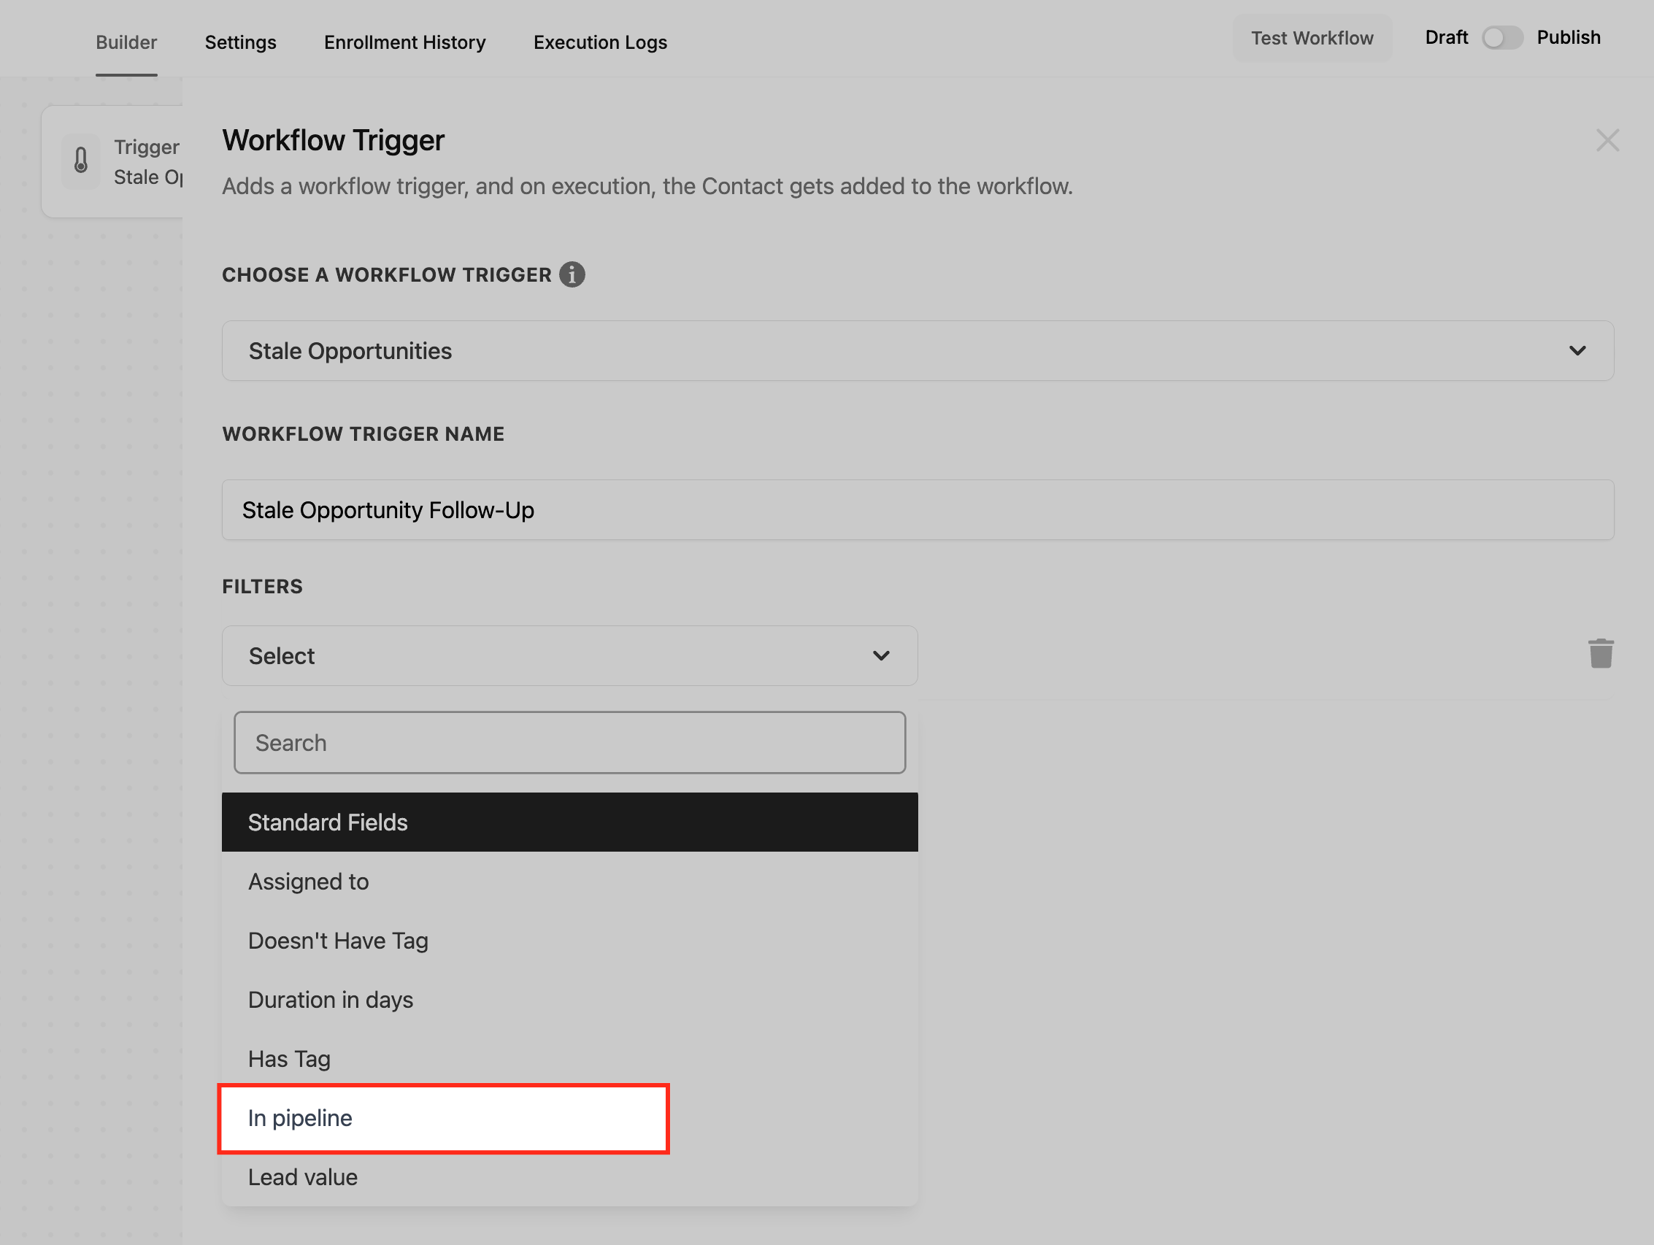
Task: Pick the Duration in days option
Action: tap(331, 1000)
